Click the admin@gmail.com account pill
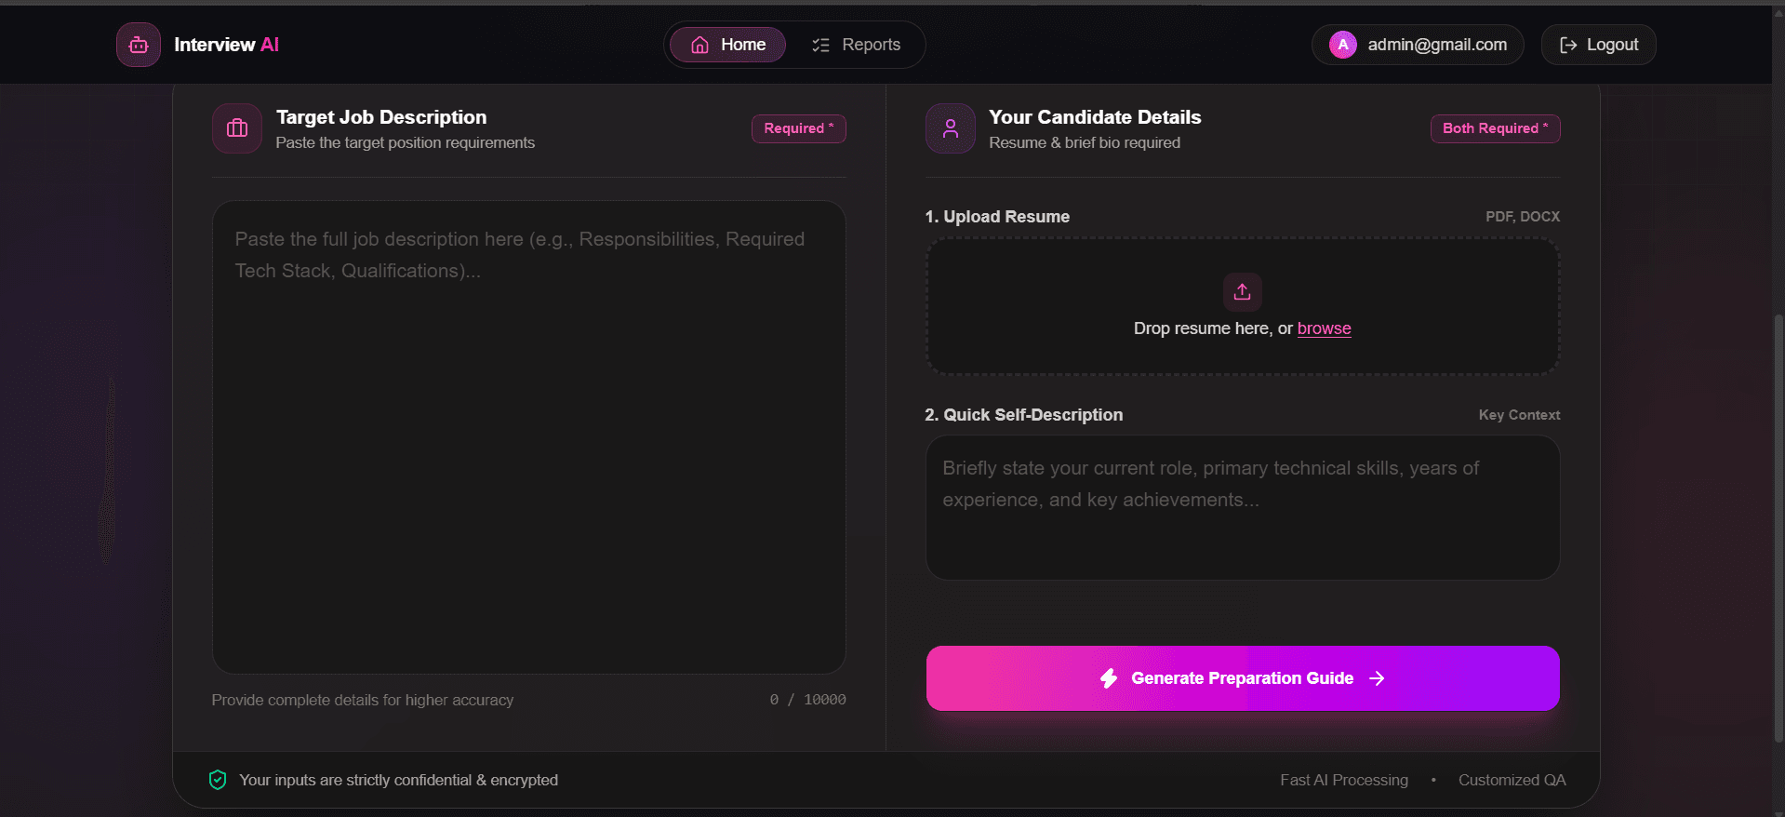The image size is (1785, 817). (x=1418, y=45)
